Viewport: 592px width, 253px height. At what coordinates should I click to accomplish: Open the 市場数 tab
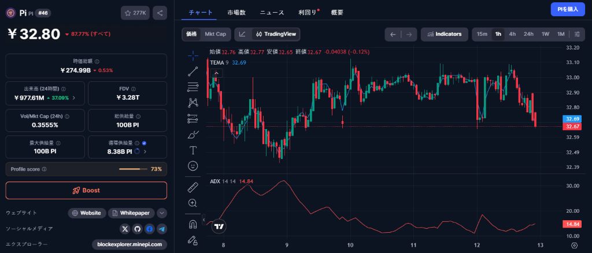pyautogui.click(x=236, y=13)
